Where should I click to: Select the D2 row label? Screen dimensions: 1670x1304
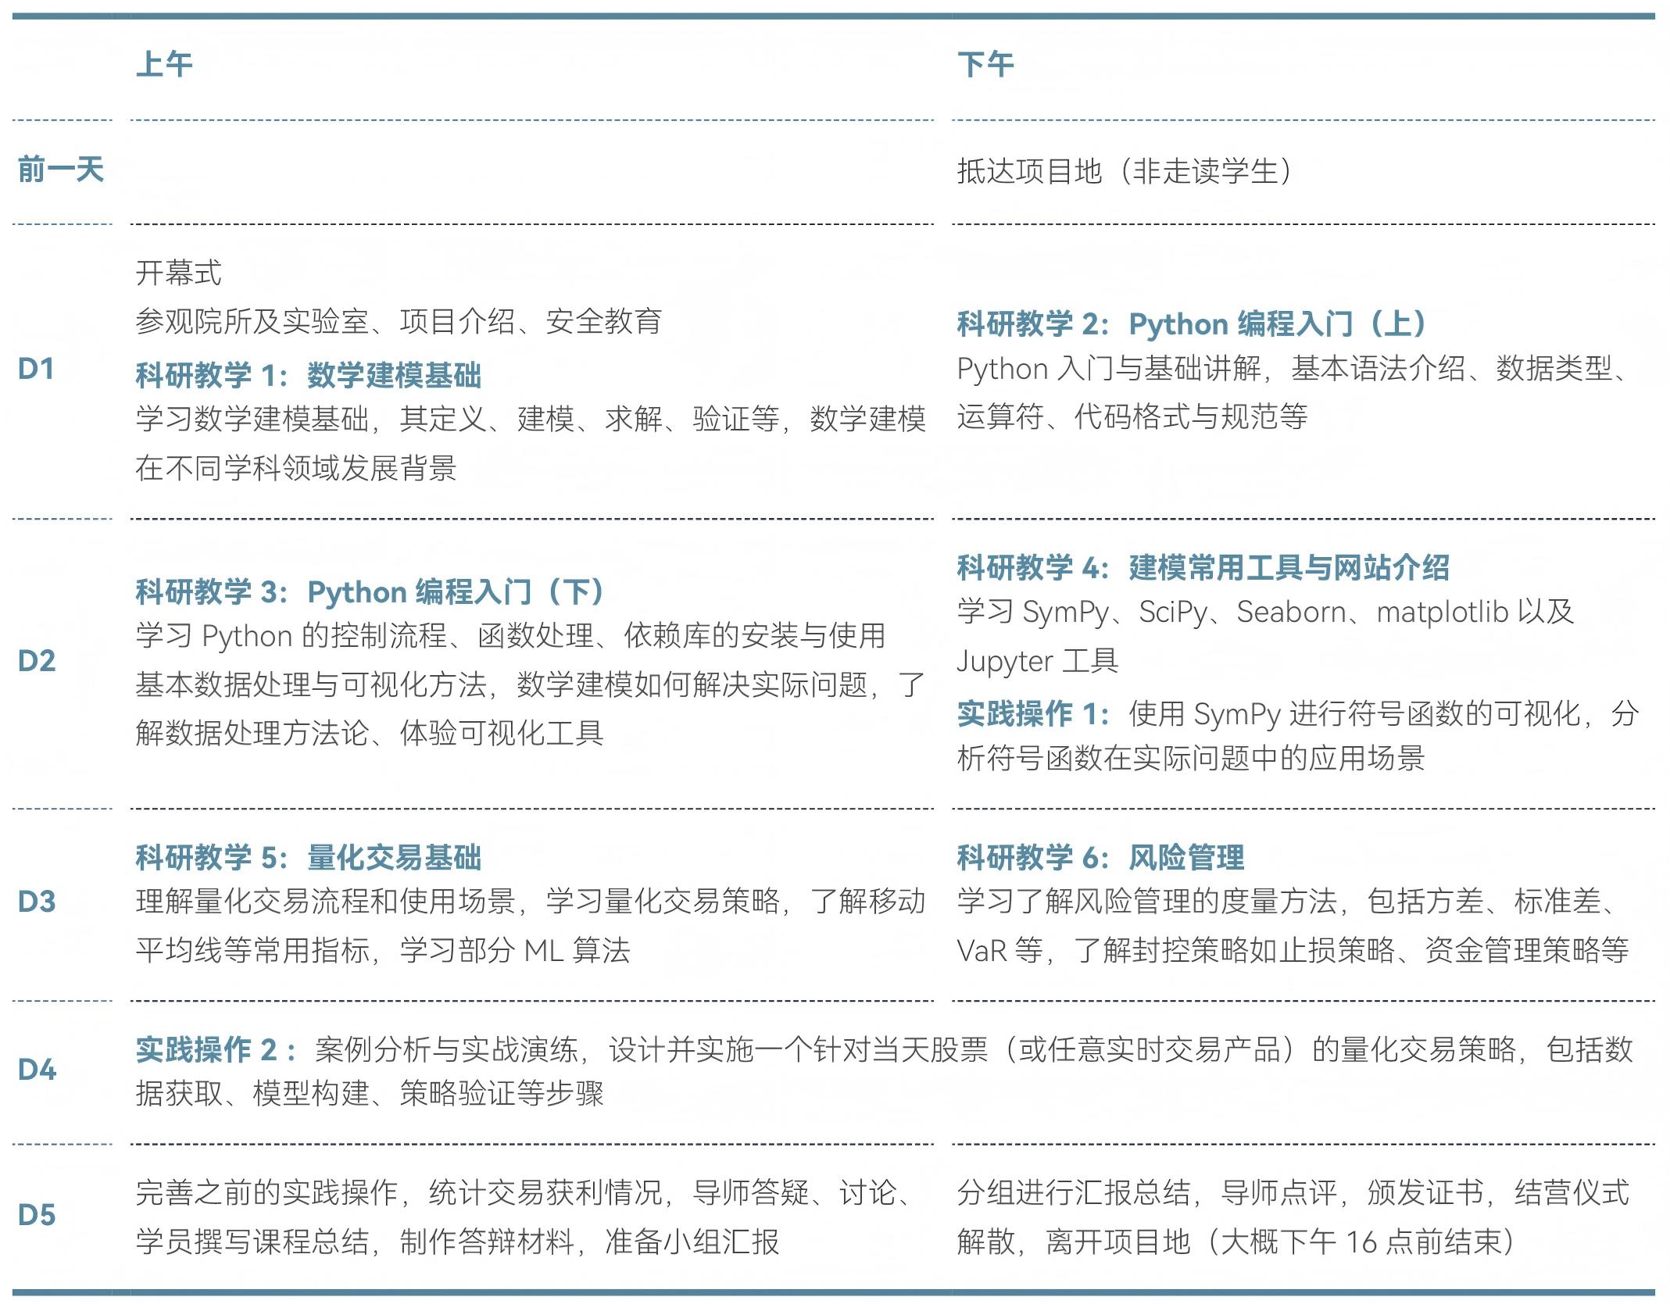(x=37, y=661)
